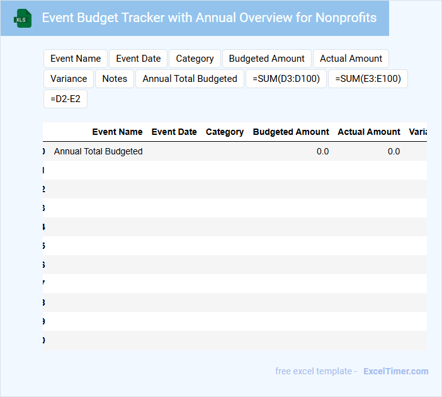Select the Event Date tag
442x397 pixels.
click(x=139, y=59)
